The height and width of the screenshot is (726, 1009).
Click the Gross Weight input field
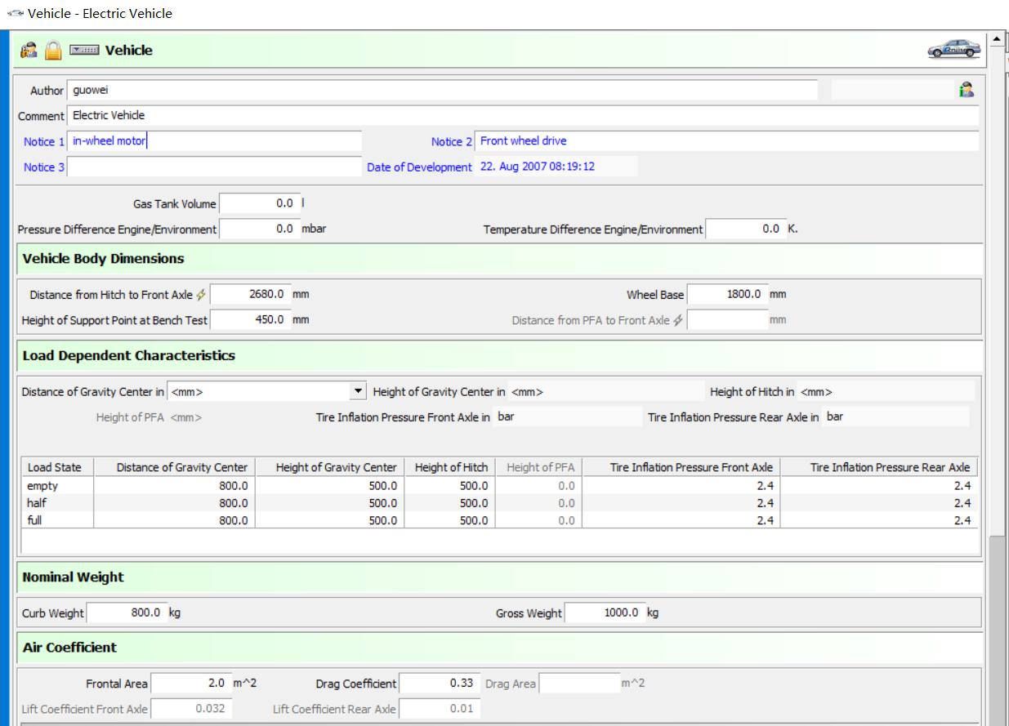tap(604, 612)
